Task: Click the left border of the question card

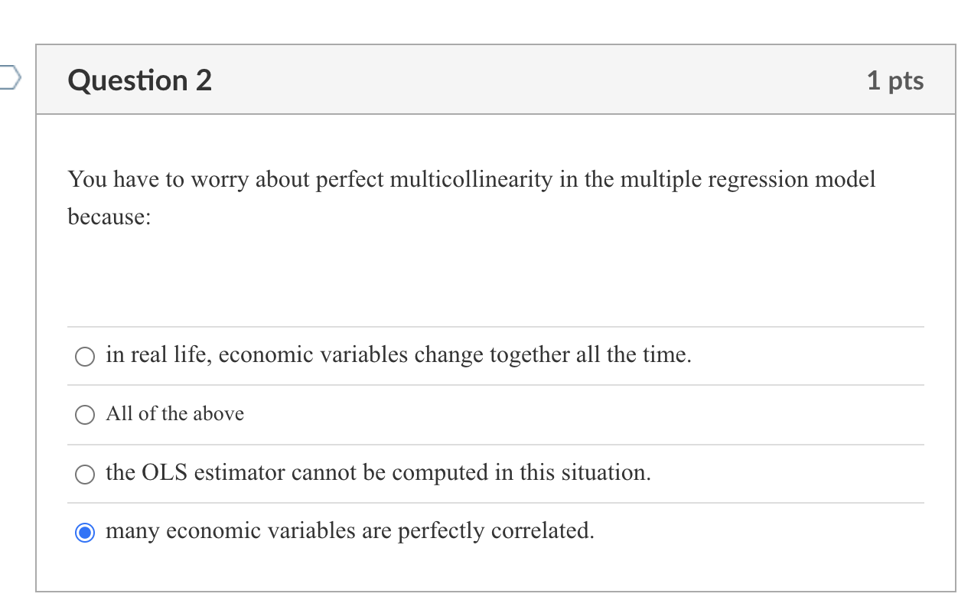Action: [x=38, y=306]
